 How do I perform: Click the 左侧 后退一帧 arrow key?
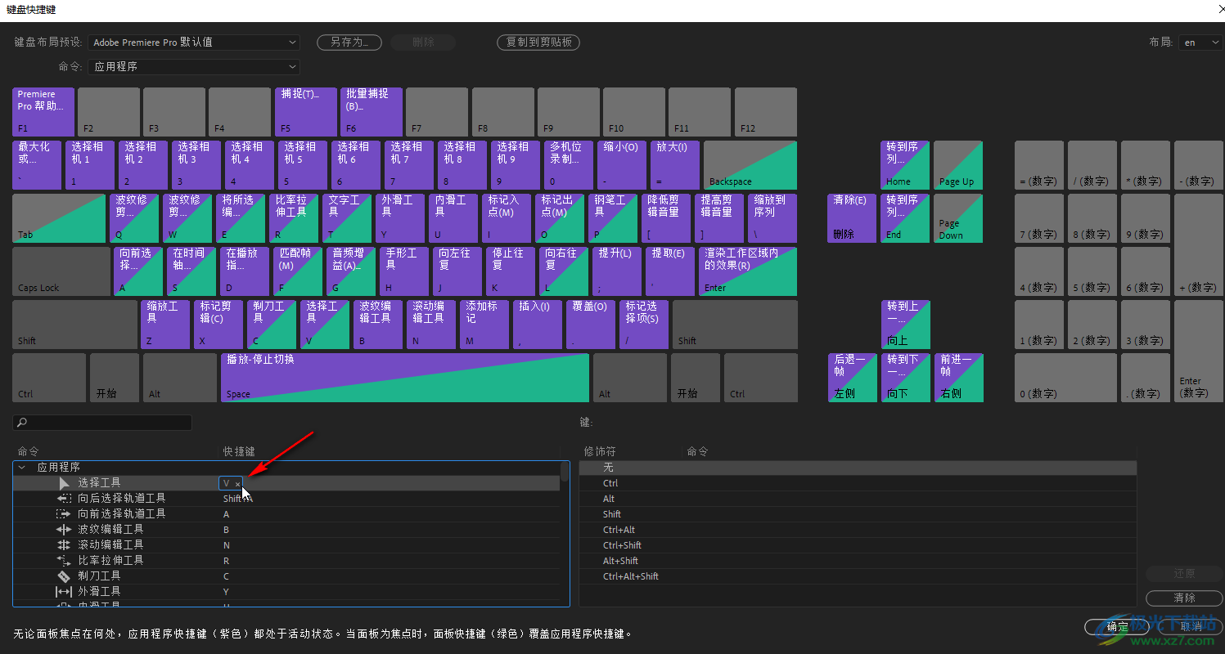point(852,378)
